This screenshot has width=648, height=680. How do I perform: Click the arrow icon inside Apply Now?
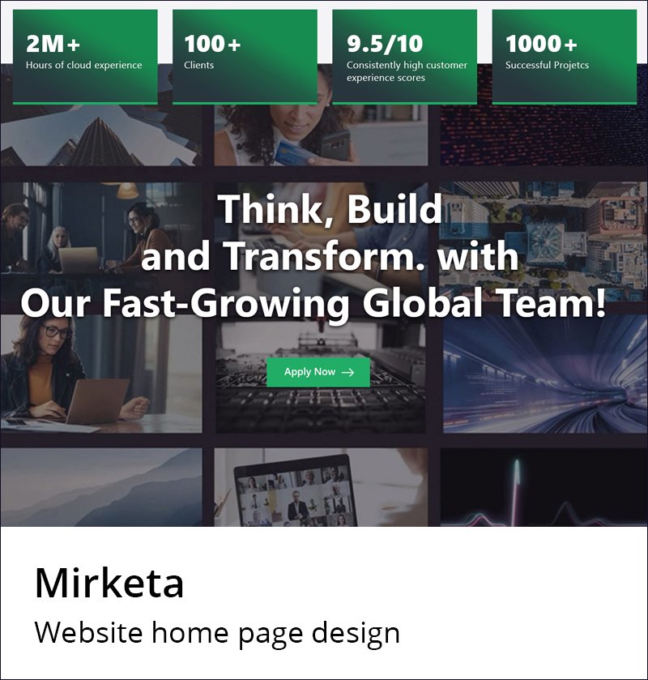[348, 373]
